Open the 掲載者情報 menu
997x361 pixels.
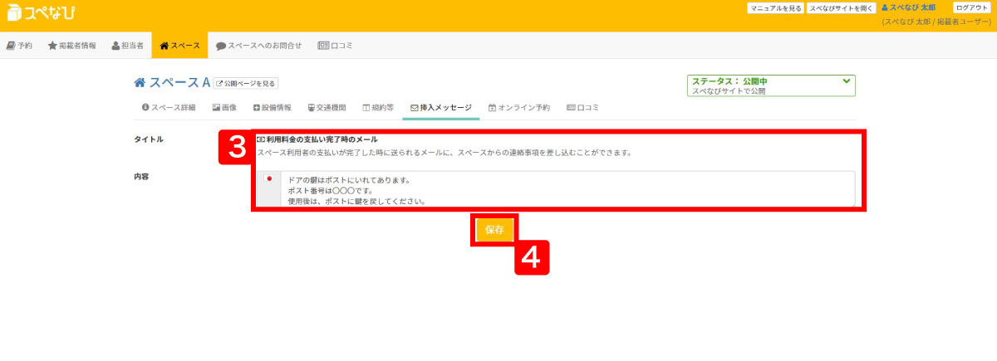(x=71, y=46)
